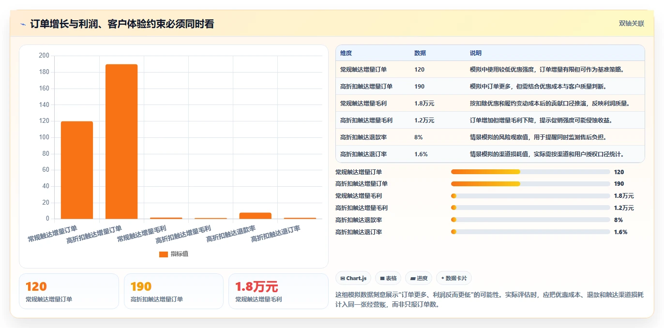
Task: Click the footnote paragraph starting 这组模拟数据
Action: 490,299
